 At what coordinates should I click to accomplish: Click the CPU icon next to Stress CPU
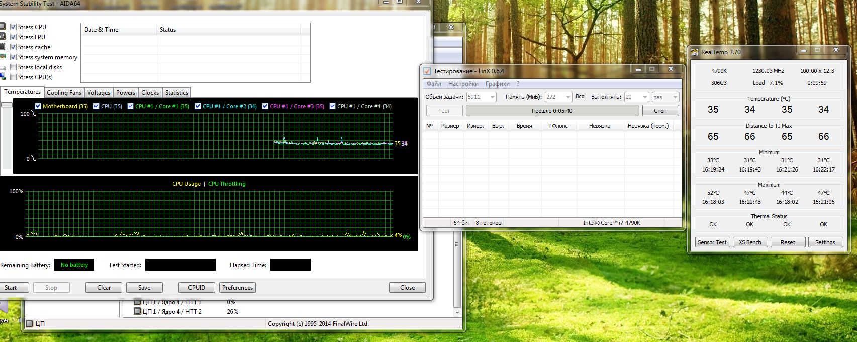click(3, 27)
